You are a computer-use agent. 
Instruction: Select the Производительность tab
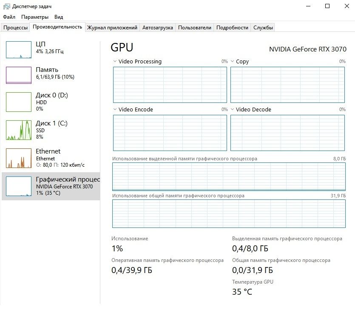[57, 27]
